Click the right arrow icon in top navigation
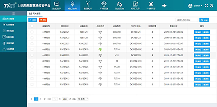The width and height of the screenshot is (217, 107). 164,5
